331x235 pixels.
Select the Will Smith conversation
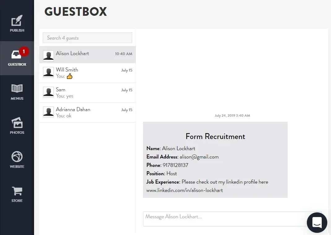(87, 73)
